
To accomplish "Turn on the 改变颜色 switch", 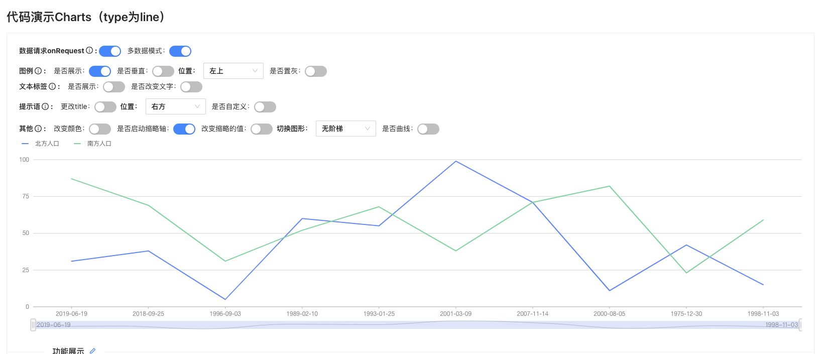I will 100,129.
